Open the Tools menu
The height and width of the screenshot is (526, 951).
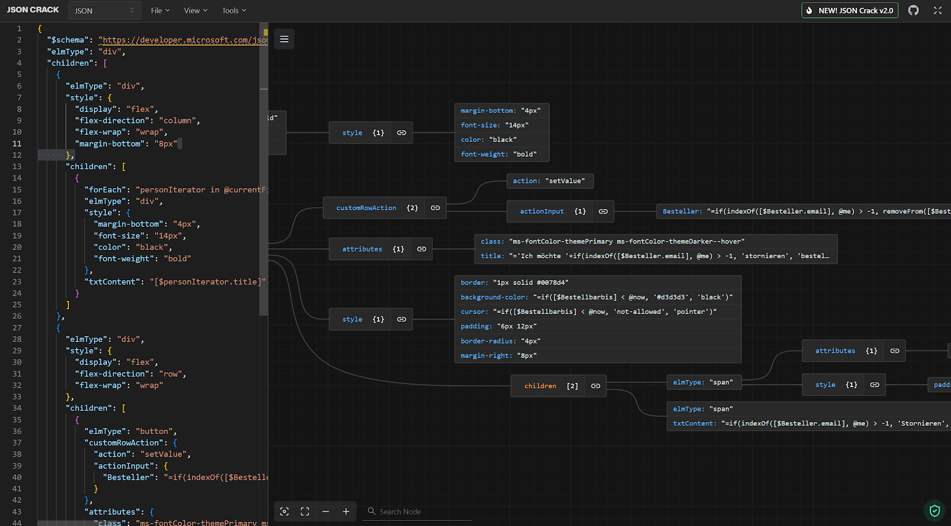[234, 11]
